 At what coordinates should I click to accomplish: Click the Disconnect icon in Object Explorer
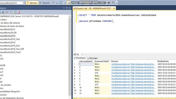pos(3,12)
